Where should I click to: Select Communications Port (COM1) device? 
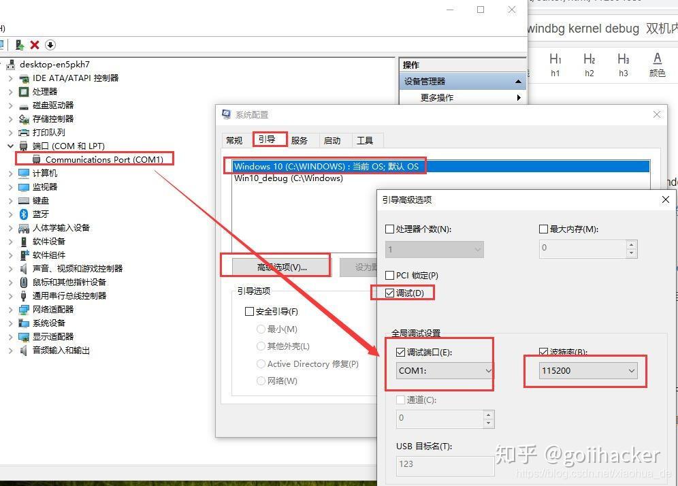click(x=104, y=159)
